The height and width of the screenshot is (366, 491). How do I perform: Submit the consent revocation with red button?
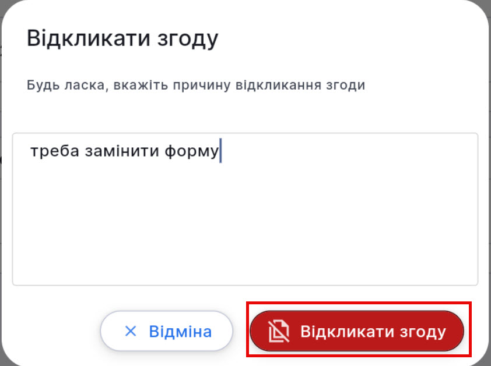[356, 331]
